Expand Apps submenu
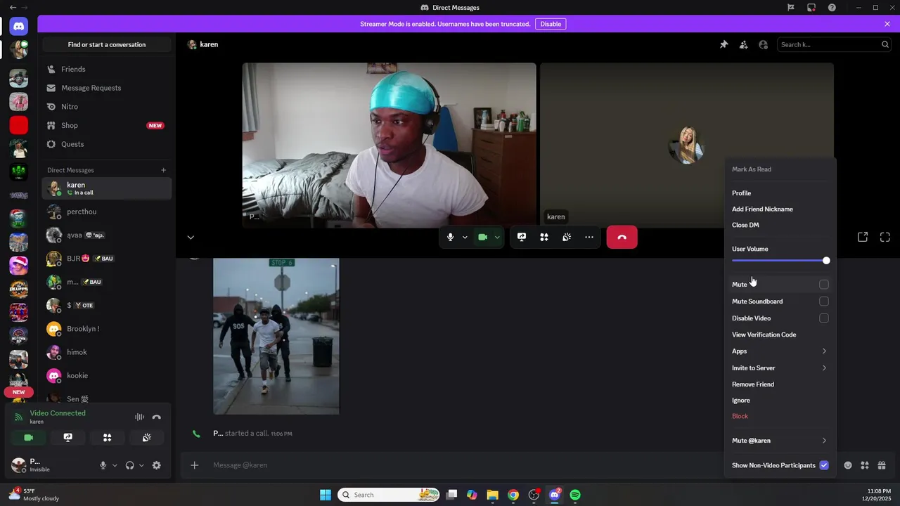 coord(780,351)
